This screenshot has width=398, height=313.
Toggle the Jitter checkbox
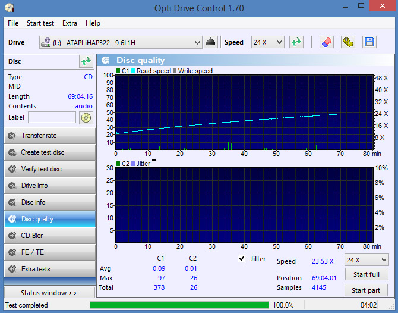(x=241, y=259)
